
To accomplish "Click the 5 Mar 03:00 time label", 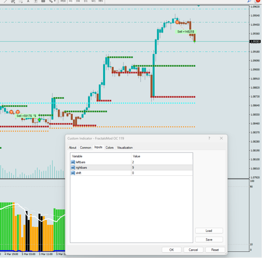I will (x=28, y=254).
